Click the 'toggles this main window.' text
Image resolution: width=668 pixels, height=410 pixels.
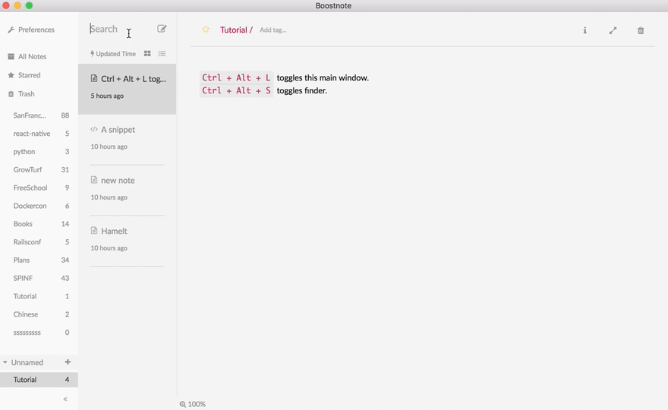[323, 77]
